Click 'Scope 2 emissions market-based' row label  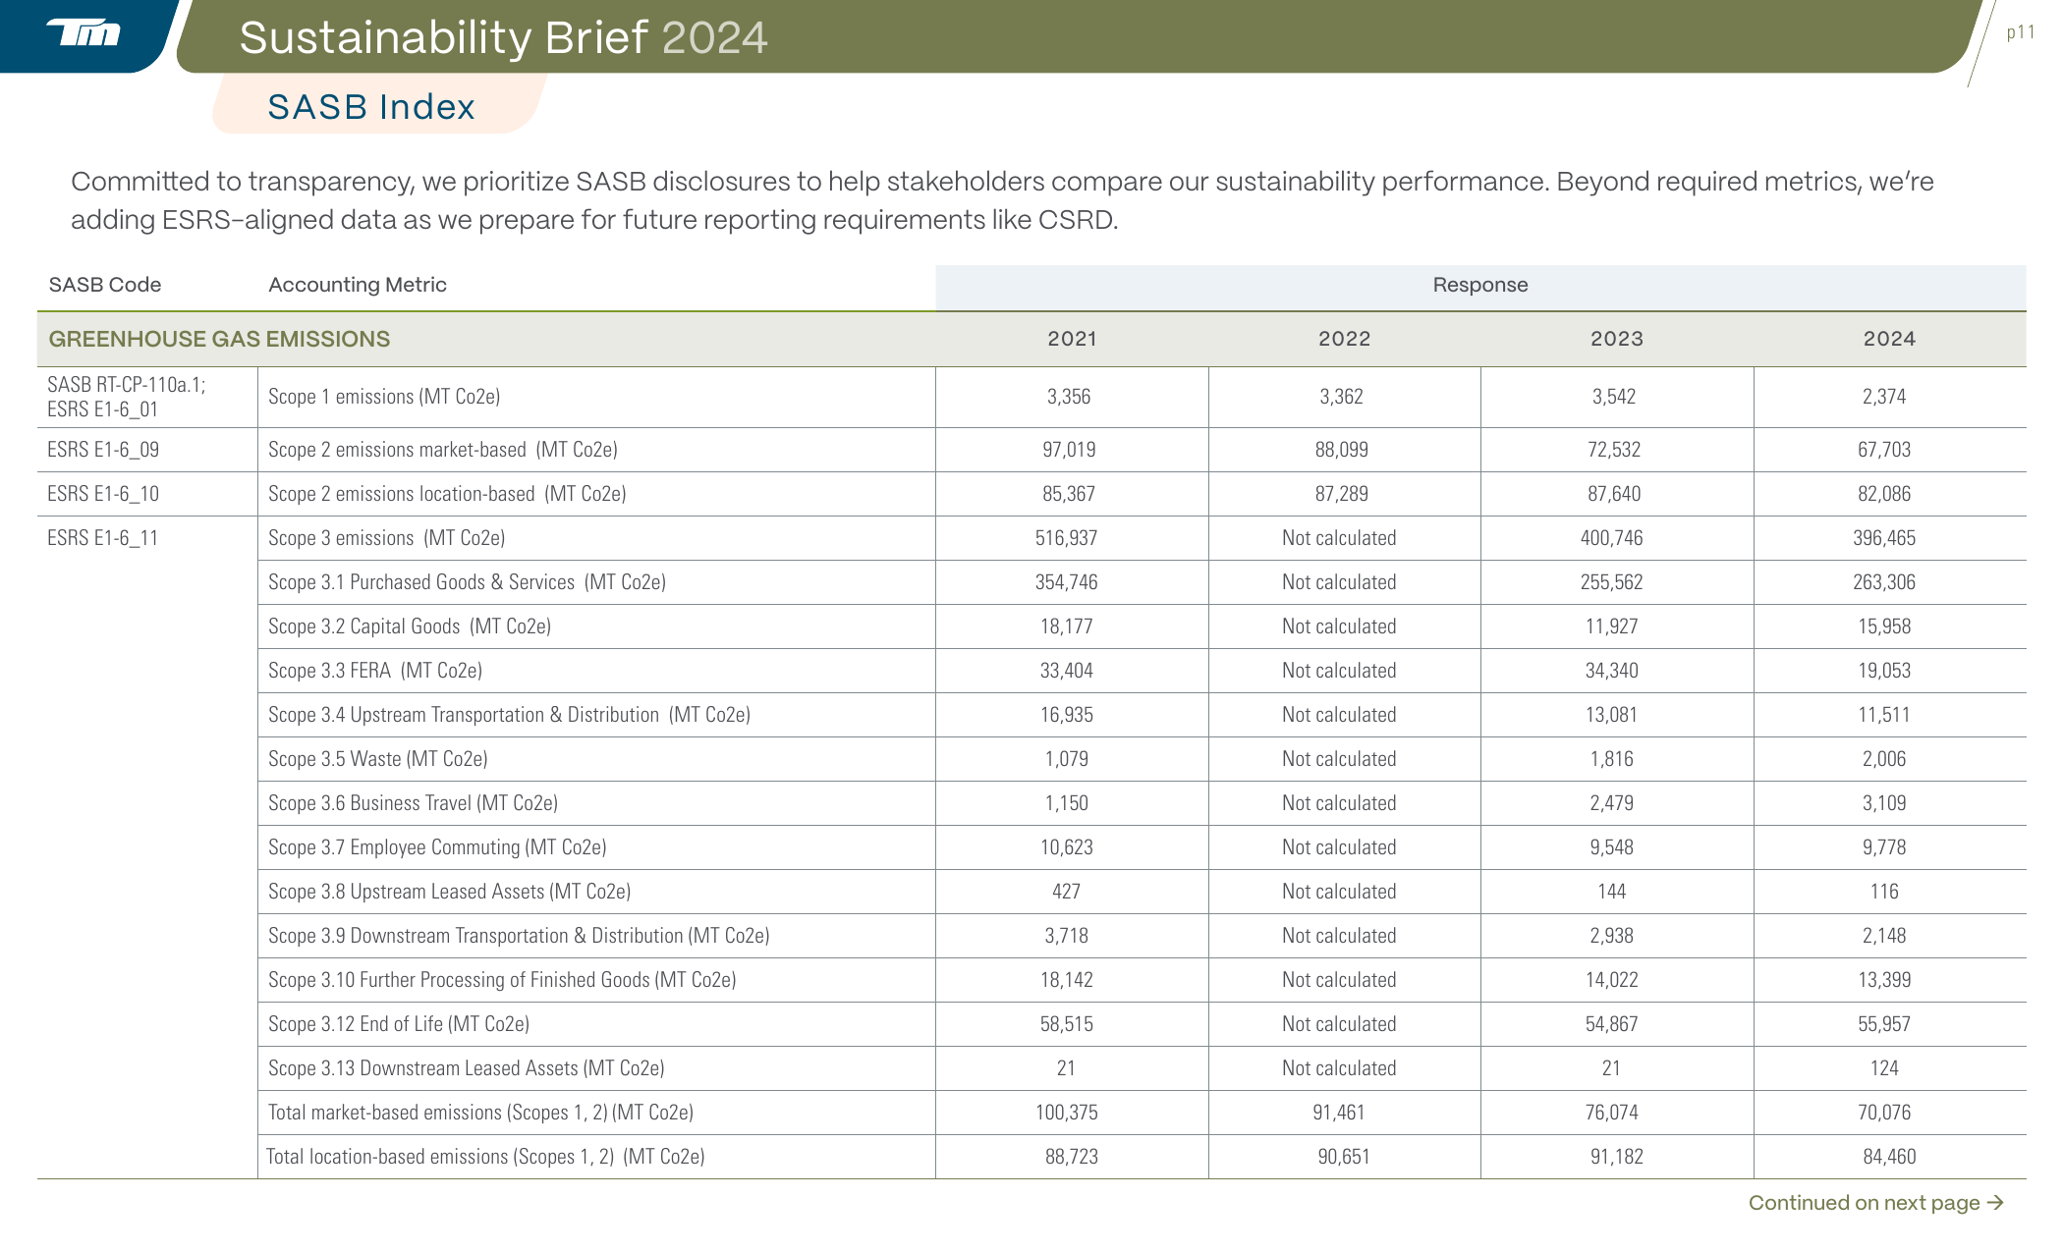click(443, 450)
